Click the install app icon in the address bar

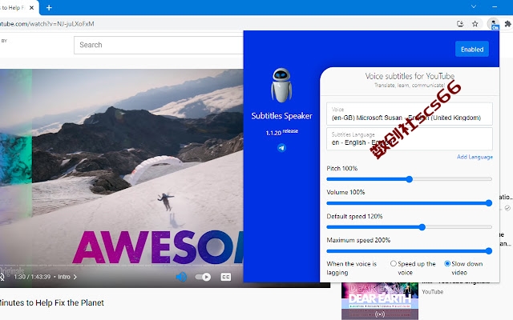(x=460, y=23)
